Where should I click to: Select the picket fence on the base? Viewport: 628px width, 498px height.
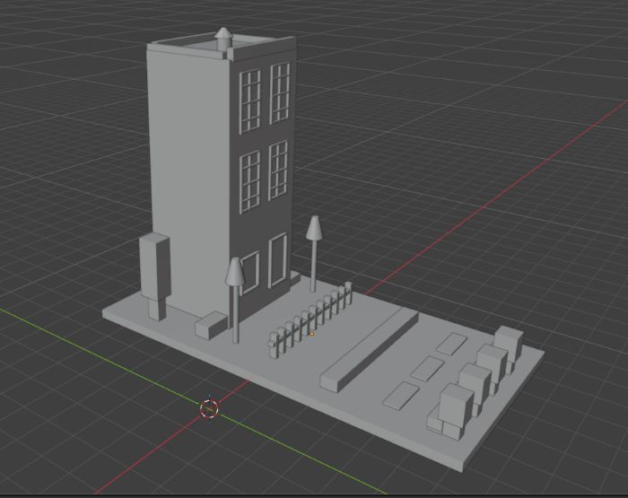pyautogui.click(x=310, y=320)
